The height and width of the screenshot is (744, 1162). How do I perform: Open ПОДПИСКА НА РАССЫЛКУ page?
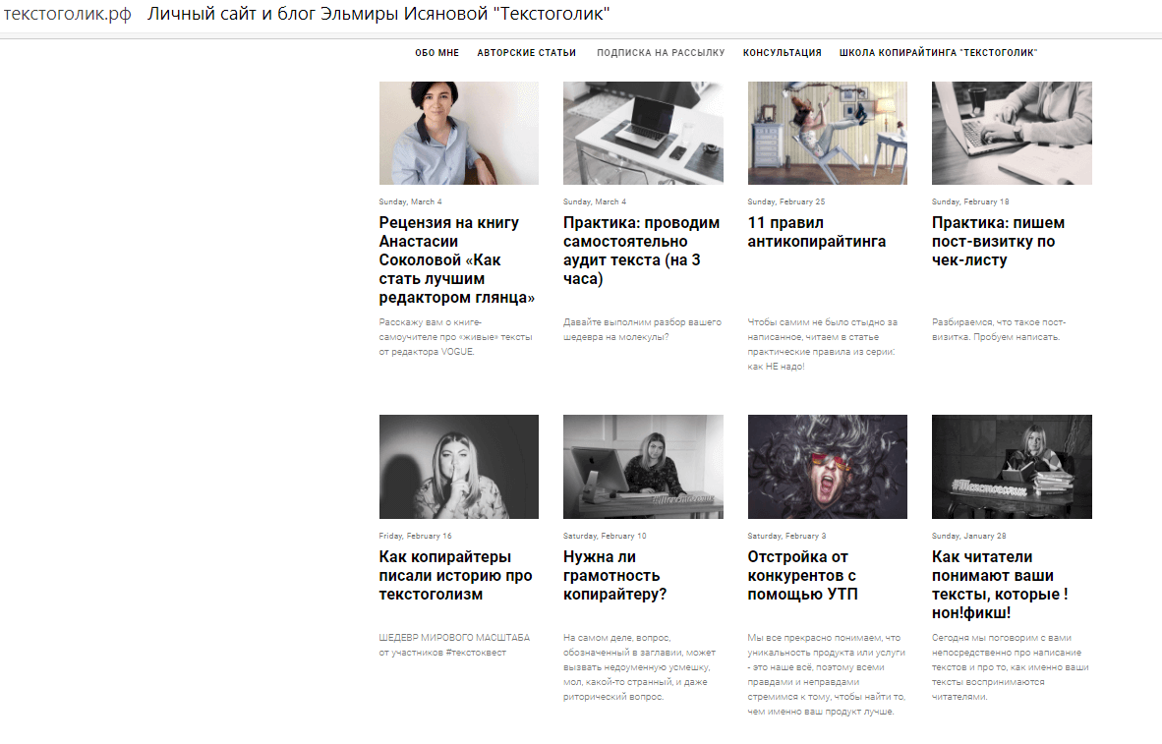[661, 53]
